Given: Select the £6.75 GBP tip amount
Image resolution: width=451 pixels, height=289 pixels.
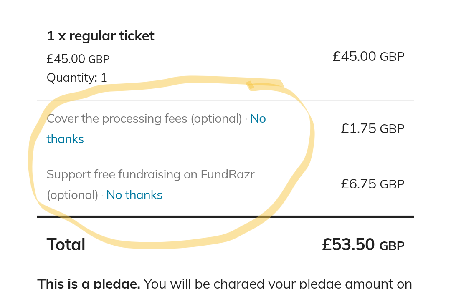Looking at the screenshot, I should click(372, 183).
